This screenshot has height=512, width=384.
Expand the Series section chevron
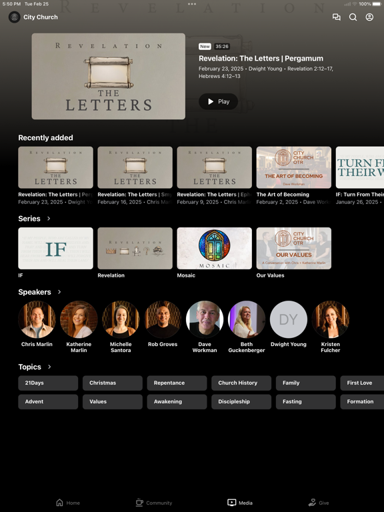[49, 219]
